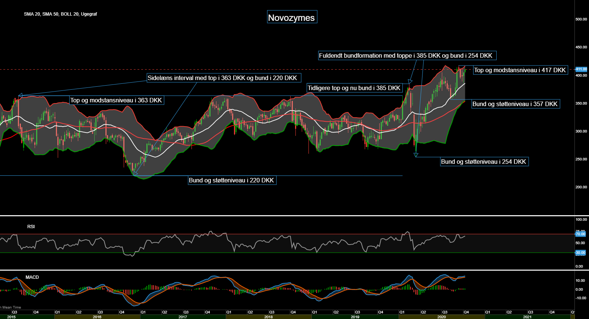The width and height of the screenshot is (589, 319).
Task: Click the 400.00 price axis value
Action: (581, 75)
